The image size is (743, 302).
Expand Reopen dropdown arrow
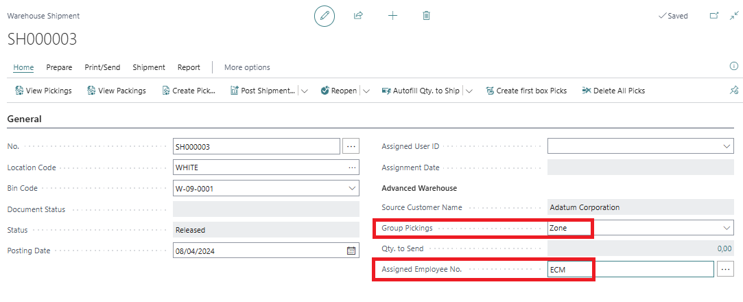click(x=366, y=91)
